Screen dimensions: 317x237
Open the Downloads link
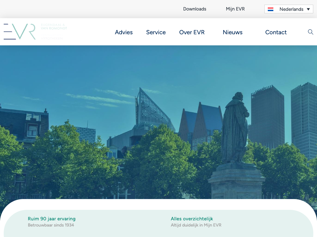(x=195, y=9)
